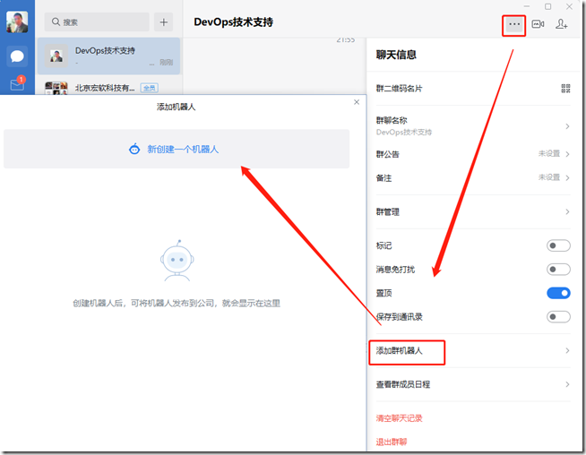Viewport: 586px width, 455px height.
Task: Turn off the 置顶 switch
Action: coord(558,293)
